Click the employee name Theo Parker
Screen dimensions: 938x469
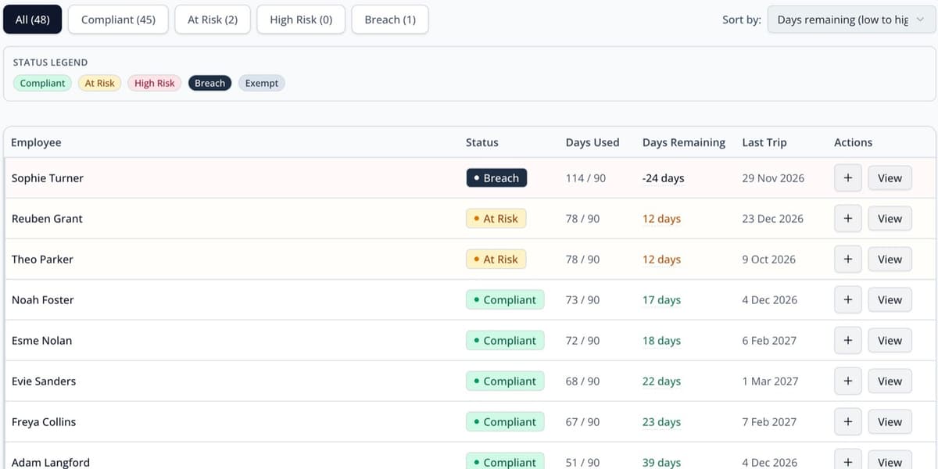42,260
